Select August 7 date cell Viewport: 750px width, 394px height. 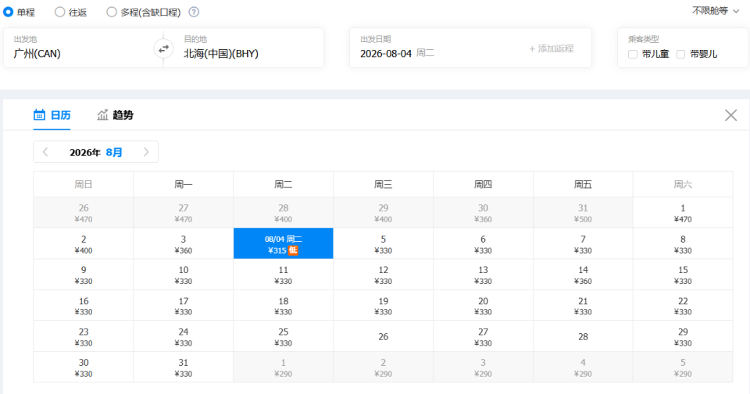(x=583, y=243)
